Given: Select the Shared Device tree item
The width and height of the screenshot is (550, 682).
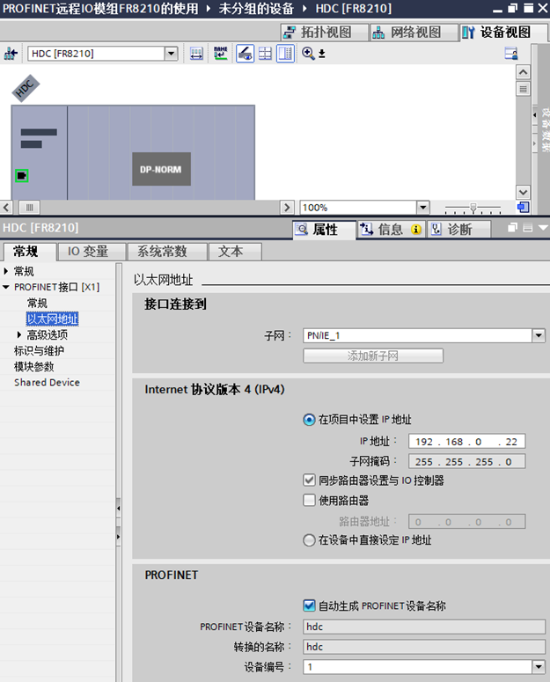Looking at the screenshot, I should pyautogui.click(x=47, y=382).
